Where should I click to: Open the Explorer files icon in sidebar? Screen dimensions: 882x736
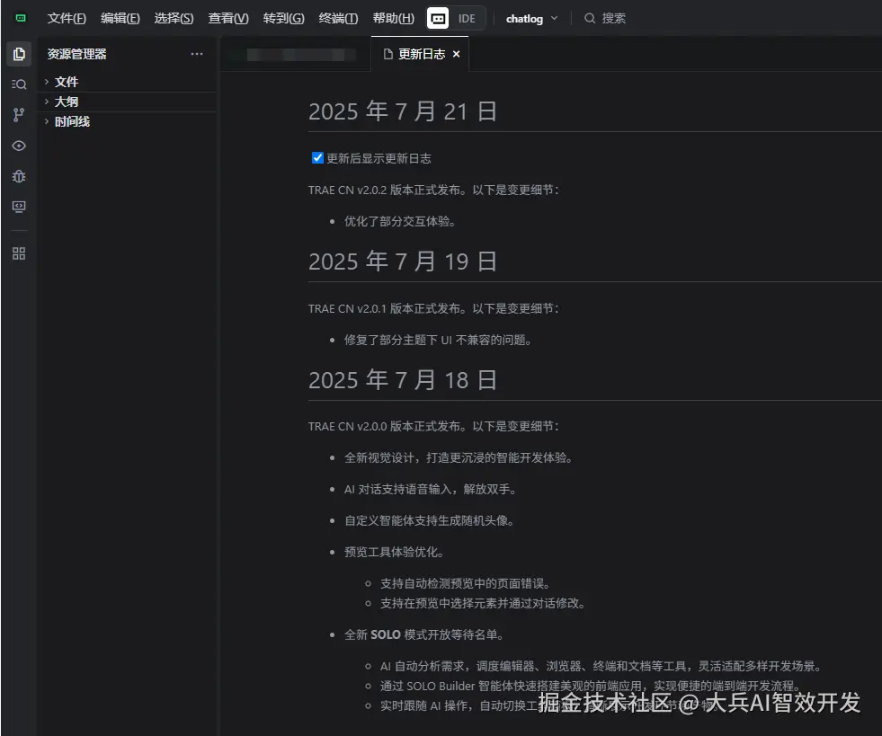19,54
